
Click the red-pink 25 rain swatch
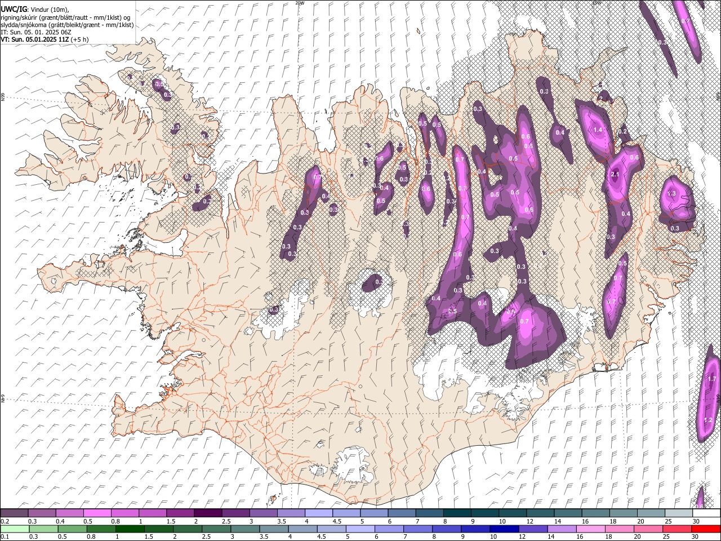pos(677,529)
